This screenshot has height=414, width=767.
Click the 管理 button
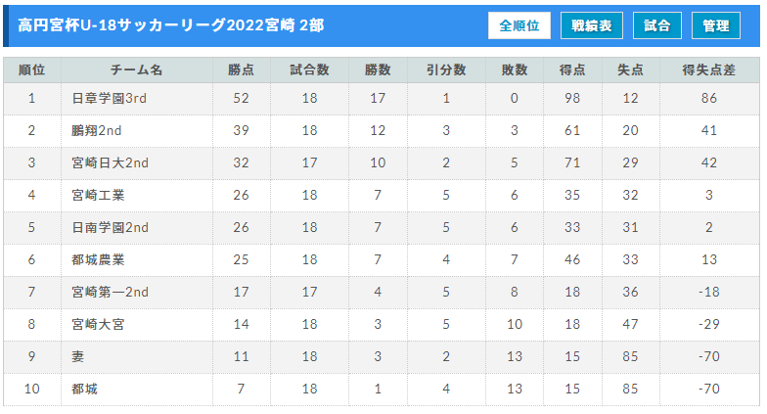716,25
